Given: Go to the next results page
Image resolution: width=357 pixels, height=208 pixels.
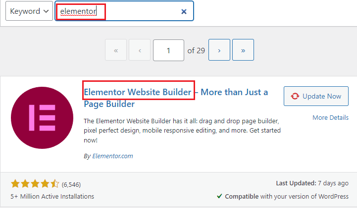Looking at the screenshot, I should [219, 50].
